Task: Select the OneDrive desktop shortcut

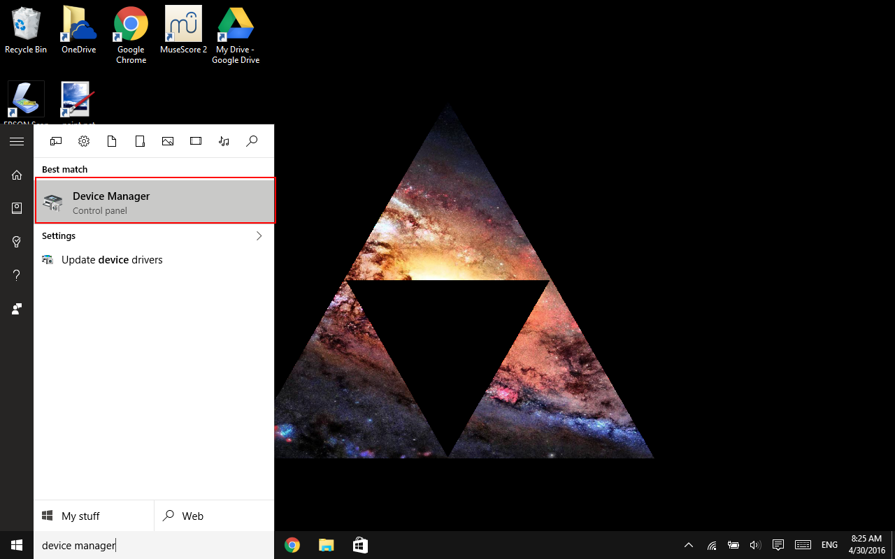Action: 78,31
